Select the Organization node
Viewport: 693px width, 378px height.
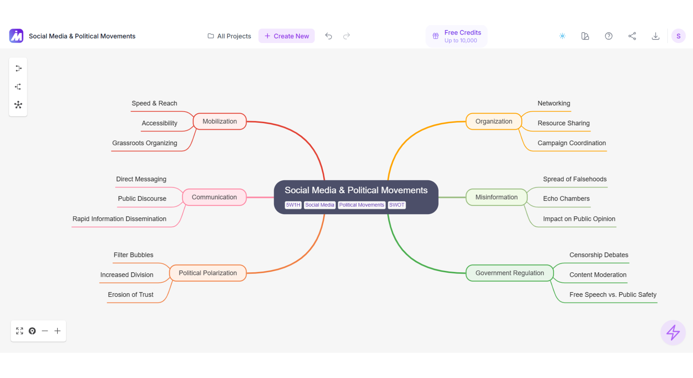click(x=494, y=121)
